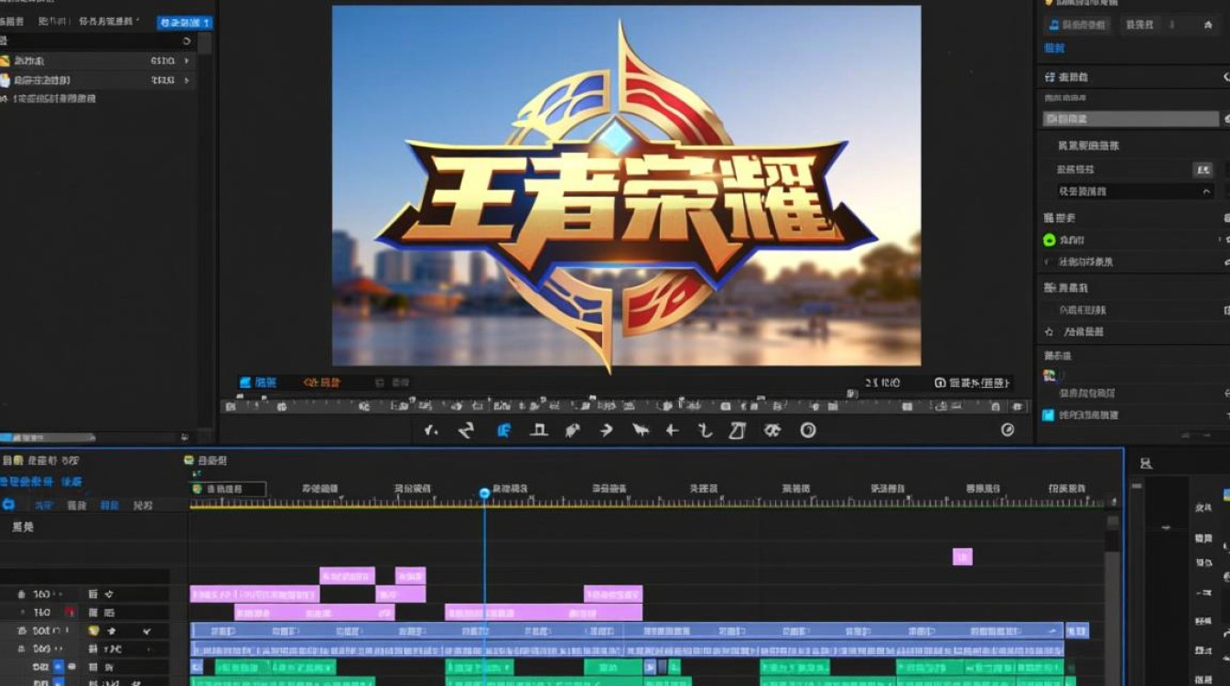Click the blue link text below the right panel's top buttons
This screenshot has height=686, width=1230.
(x=1054, y=48)
